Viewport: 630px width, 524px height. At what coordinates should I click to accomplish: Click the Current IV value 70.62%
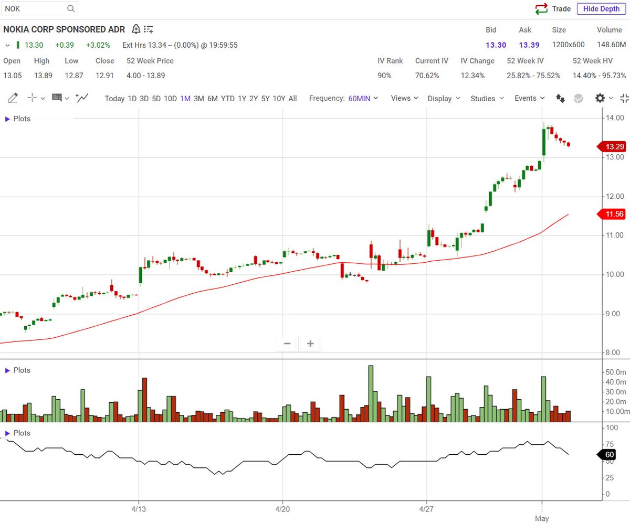coord(427,76)
